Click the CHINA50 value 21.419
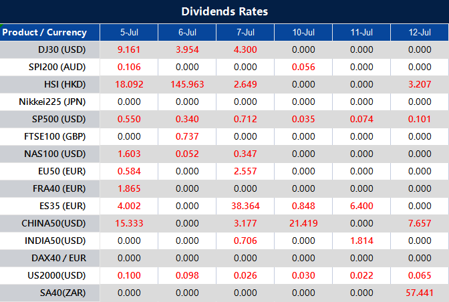The height and width of the screenshot is (302, 449). coord(303,223)
